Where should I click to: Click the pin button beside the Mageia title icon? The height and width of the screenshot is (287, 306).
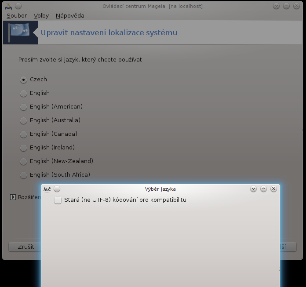[x=18, y=6]
